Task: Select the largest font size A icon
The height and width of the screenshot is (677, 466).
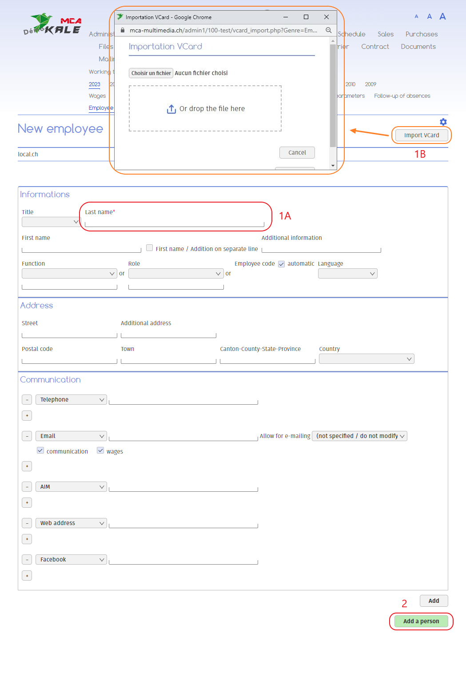Action: (442, 16)
